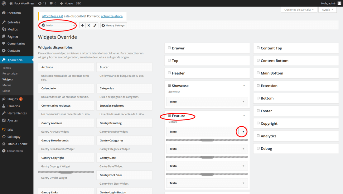The width and height of the screenshot is (343, 194).
Task: Open comments bubble icon in admin bar
Action: pos(51,3)
